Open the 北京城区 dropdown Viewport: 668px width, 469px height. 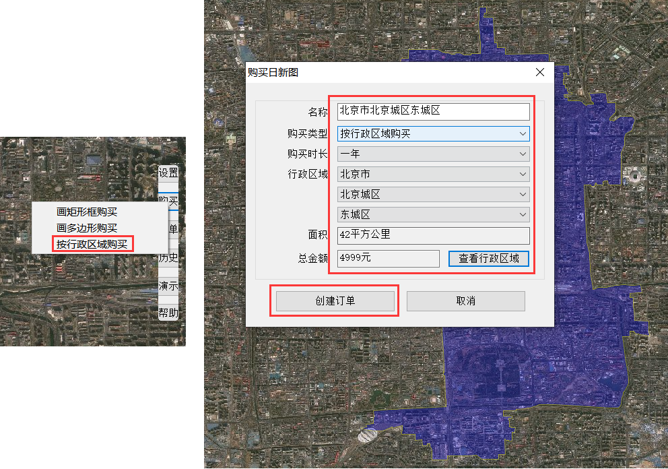[x=433, y=195]
